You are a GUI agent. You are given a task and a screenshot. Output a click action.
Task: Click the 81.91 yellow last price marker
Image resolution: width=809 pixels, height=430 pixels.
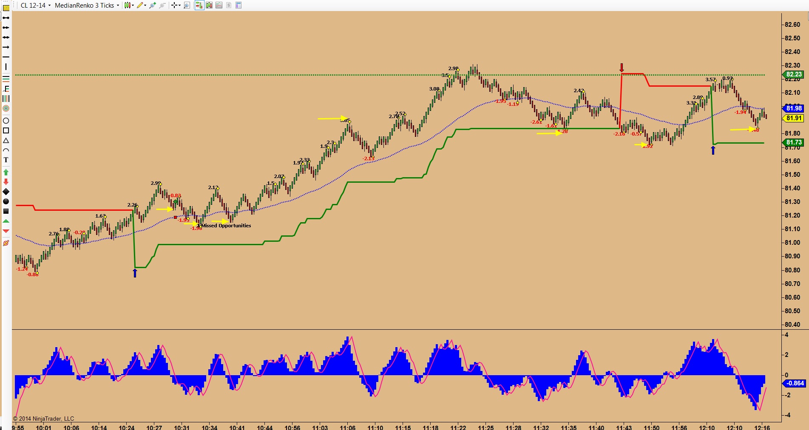[793, 119]
